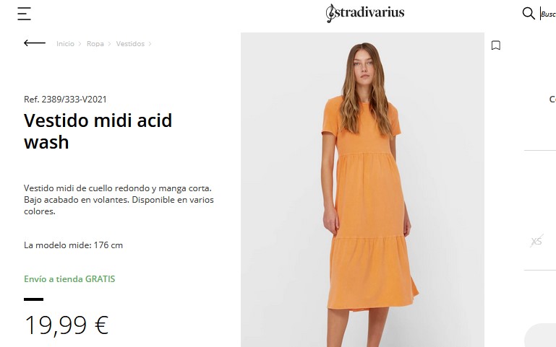Click the Stradivarius logo
The image size is (556, 347).
coord(365,13)
